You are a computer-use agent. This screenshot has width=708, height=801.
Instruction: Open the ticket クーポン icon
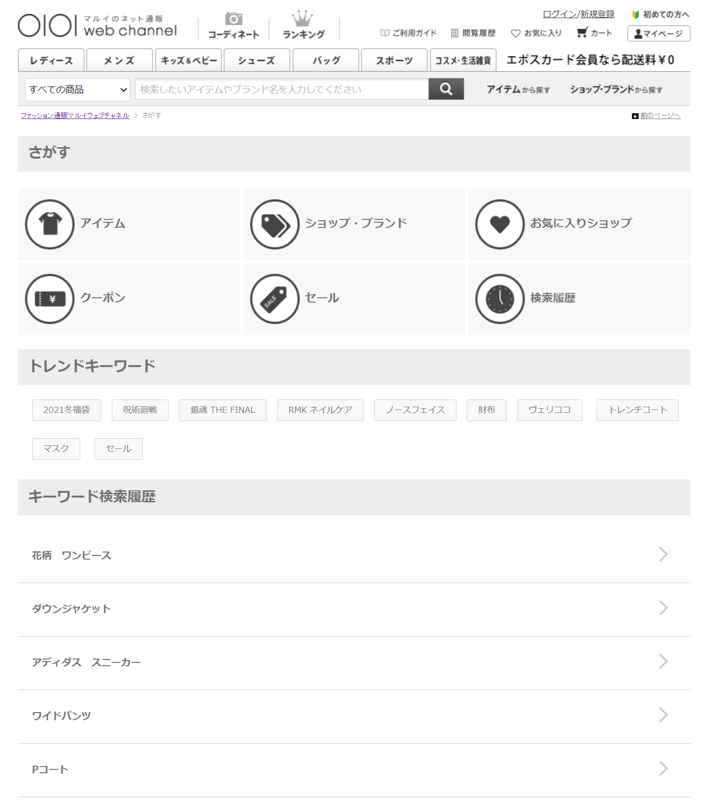pos(50,299)
